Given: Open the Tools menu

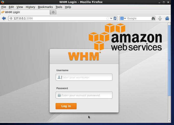Looking at the screenshot, I should (x=59, y=7).
